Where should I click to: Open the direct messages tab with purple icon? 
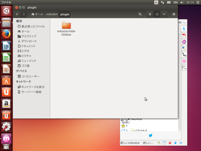pos(184,41)
